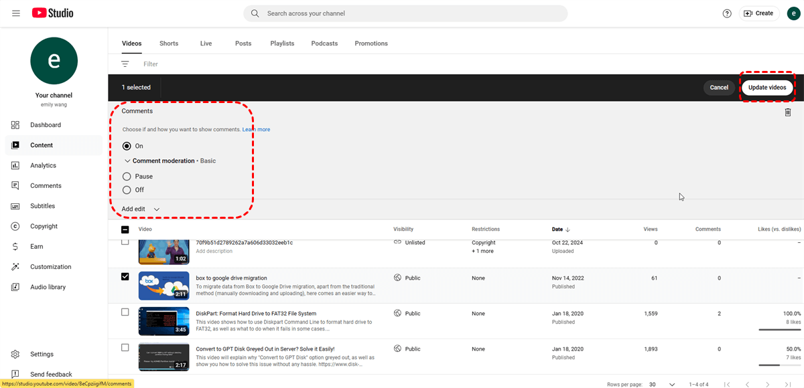Select the Off comments radio button
804x388 pixels.
click(x=127, y=190)
